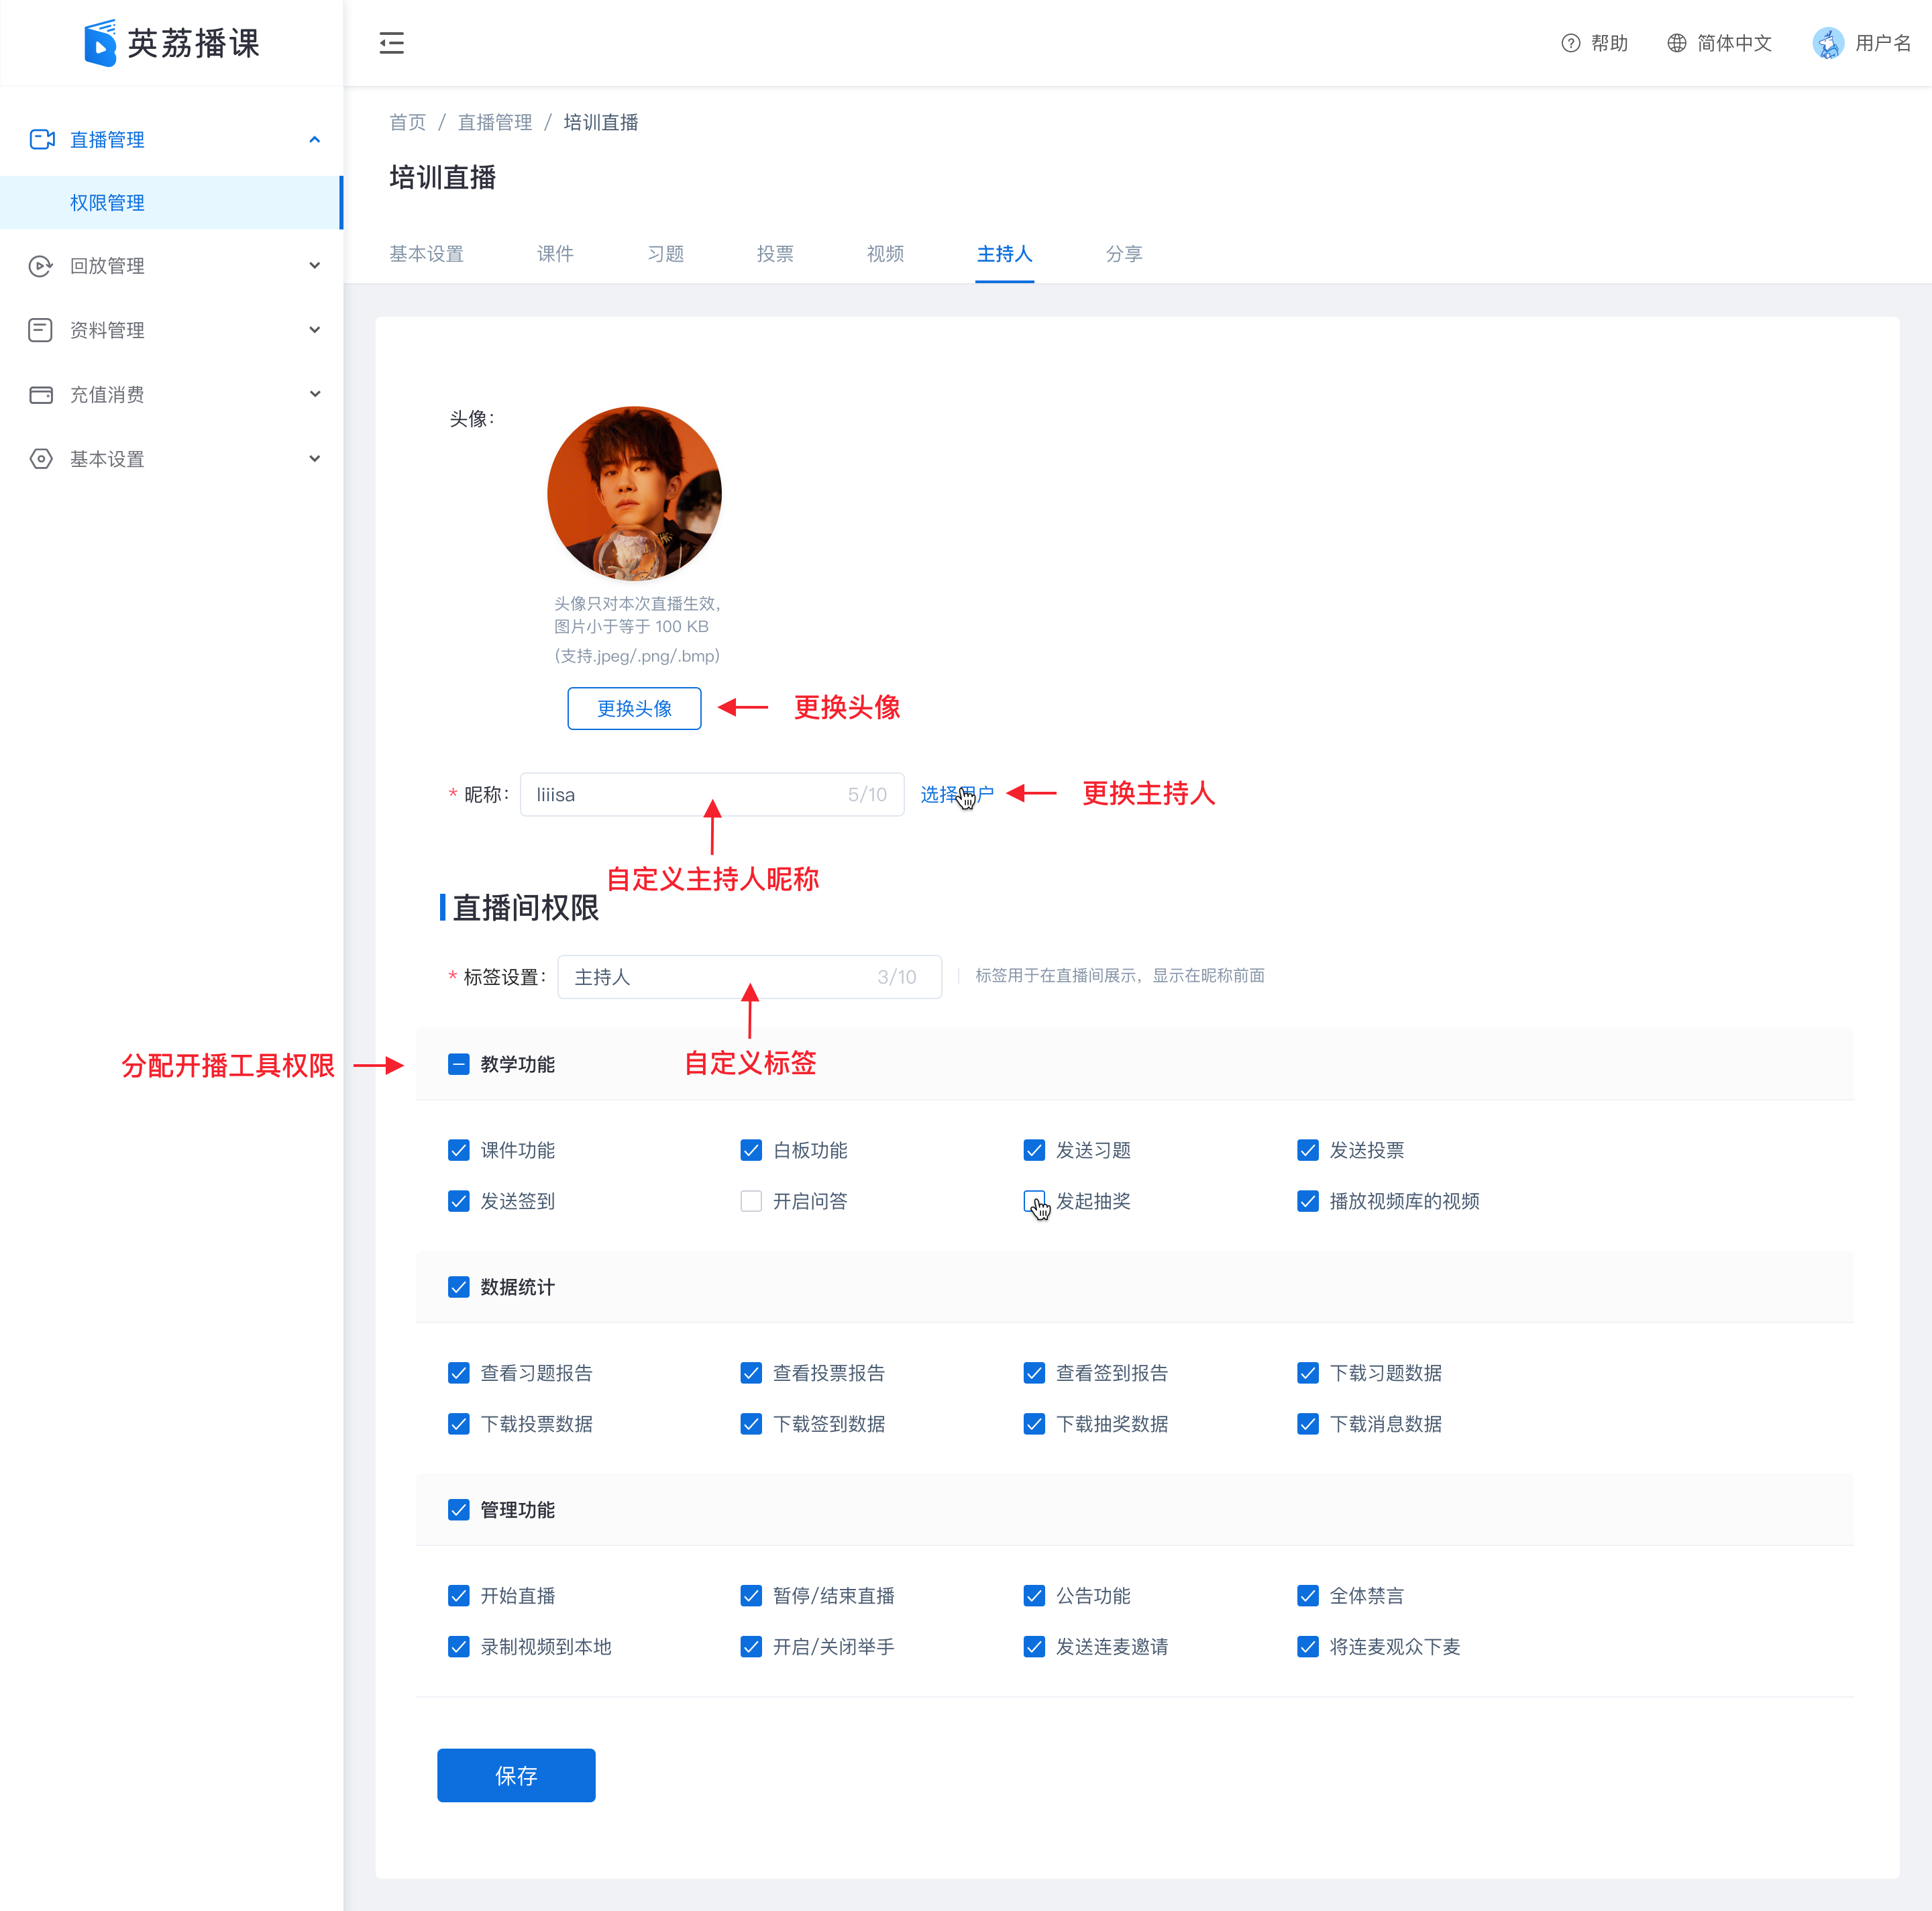Enable the 开启问答 checkbox
The width and height of the screenshot is (1932, 1911).
pos(751,1201)
